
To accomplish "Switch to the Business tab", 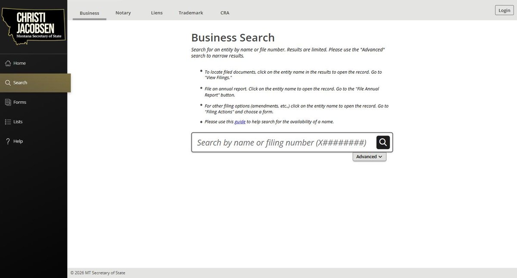I will (x=90, y=13).
